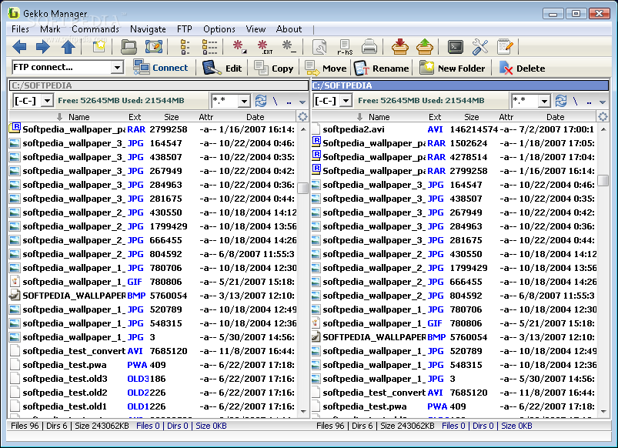Open the wrench and screwdriver settings icon

point(480,47)
